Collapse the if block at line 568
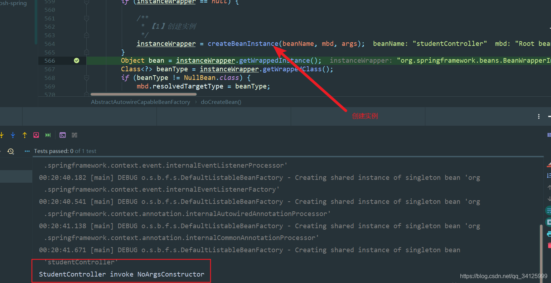This screenshot has width=551, height=283. click(86, 78)
